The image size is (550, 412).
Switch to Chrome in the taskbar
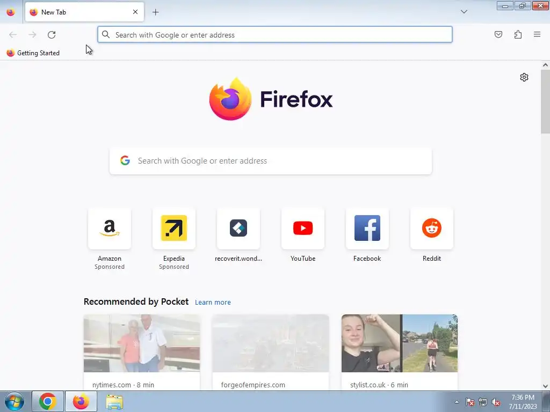click(48, 401)
